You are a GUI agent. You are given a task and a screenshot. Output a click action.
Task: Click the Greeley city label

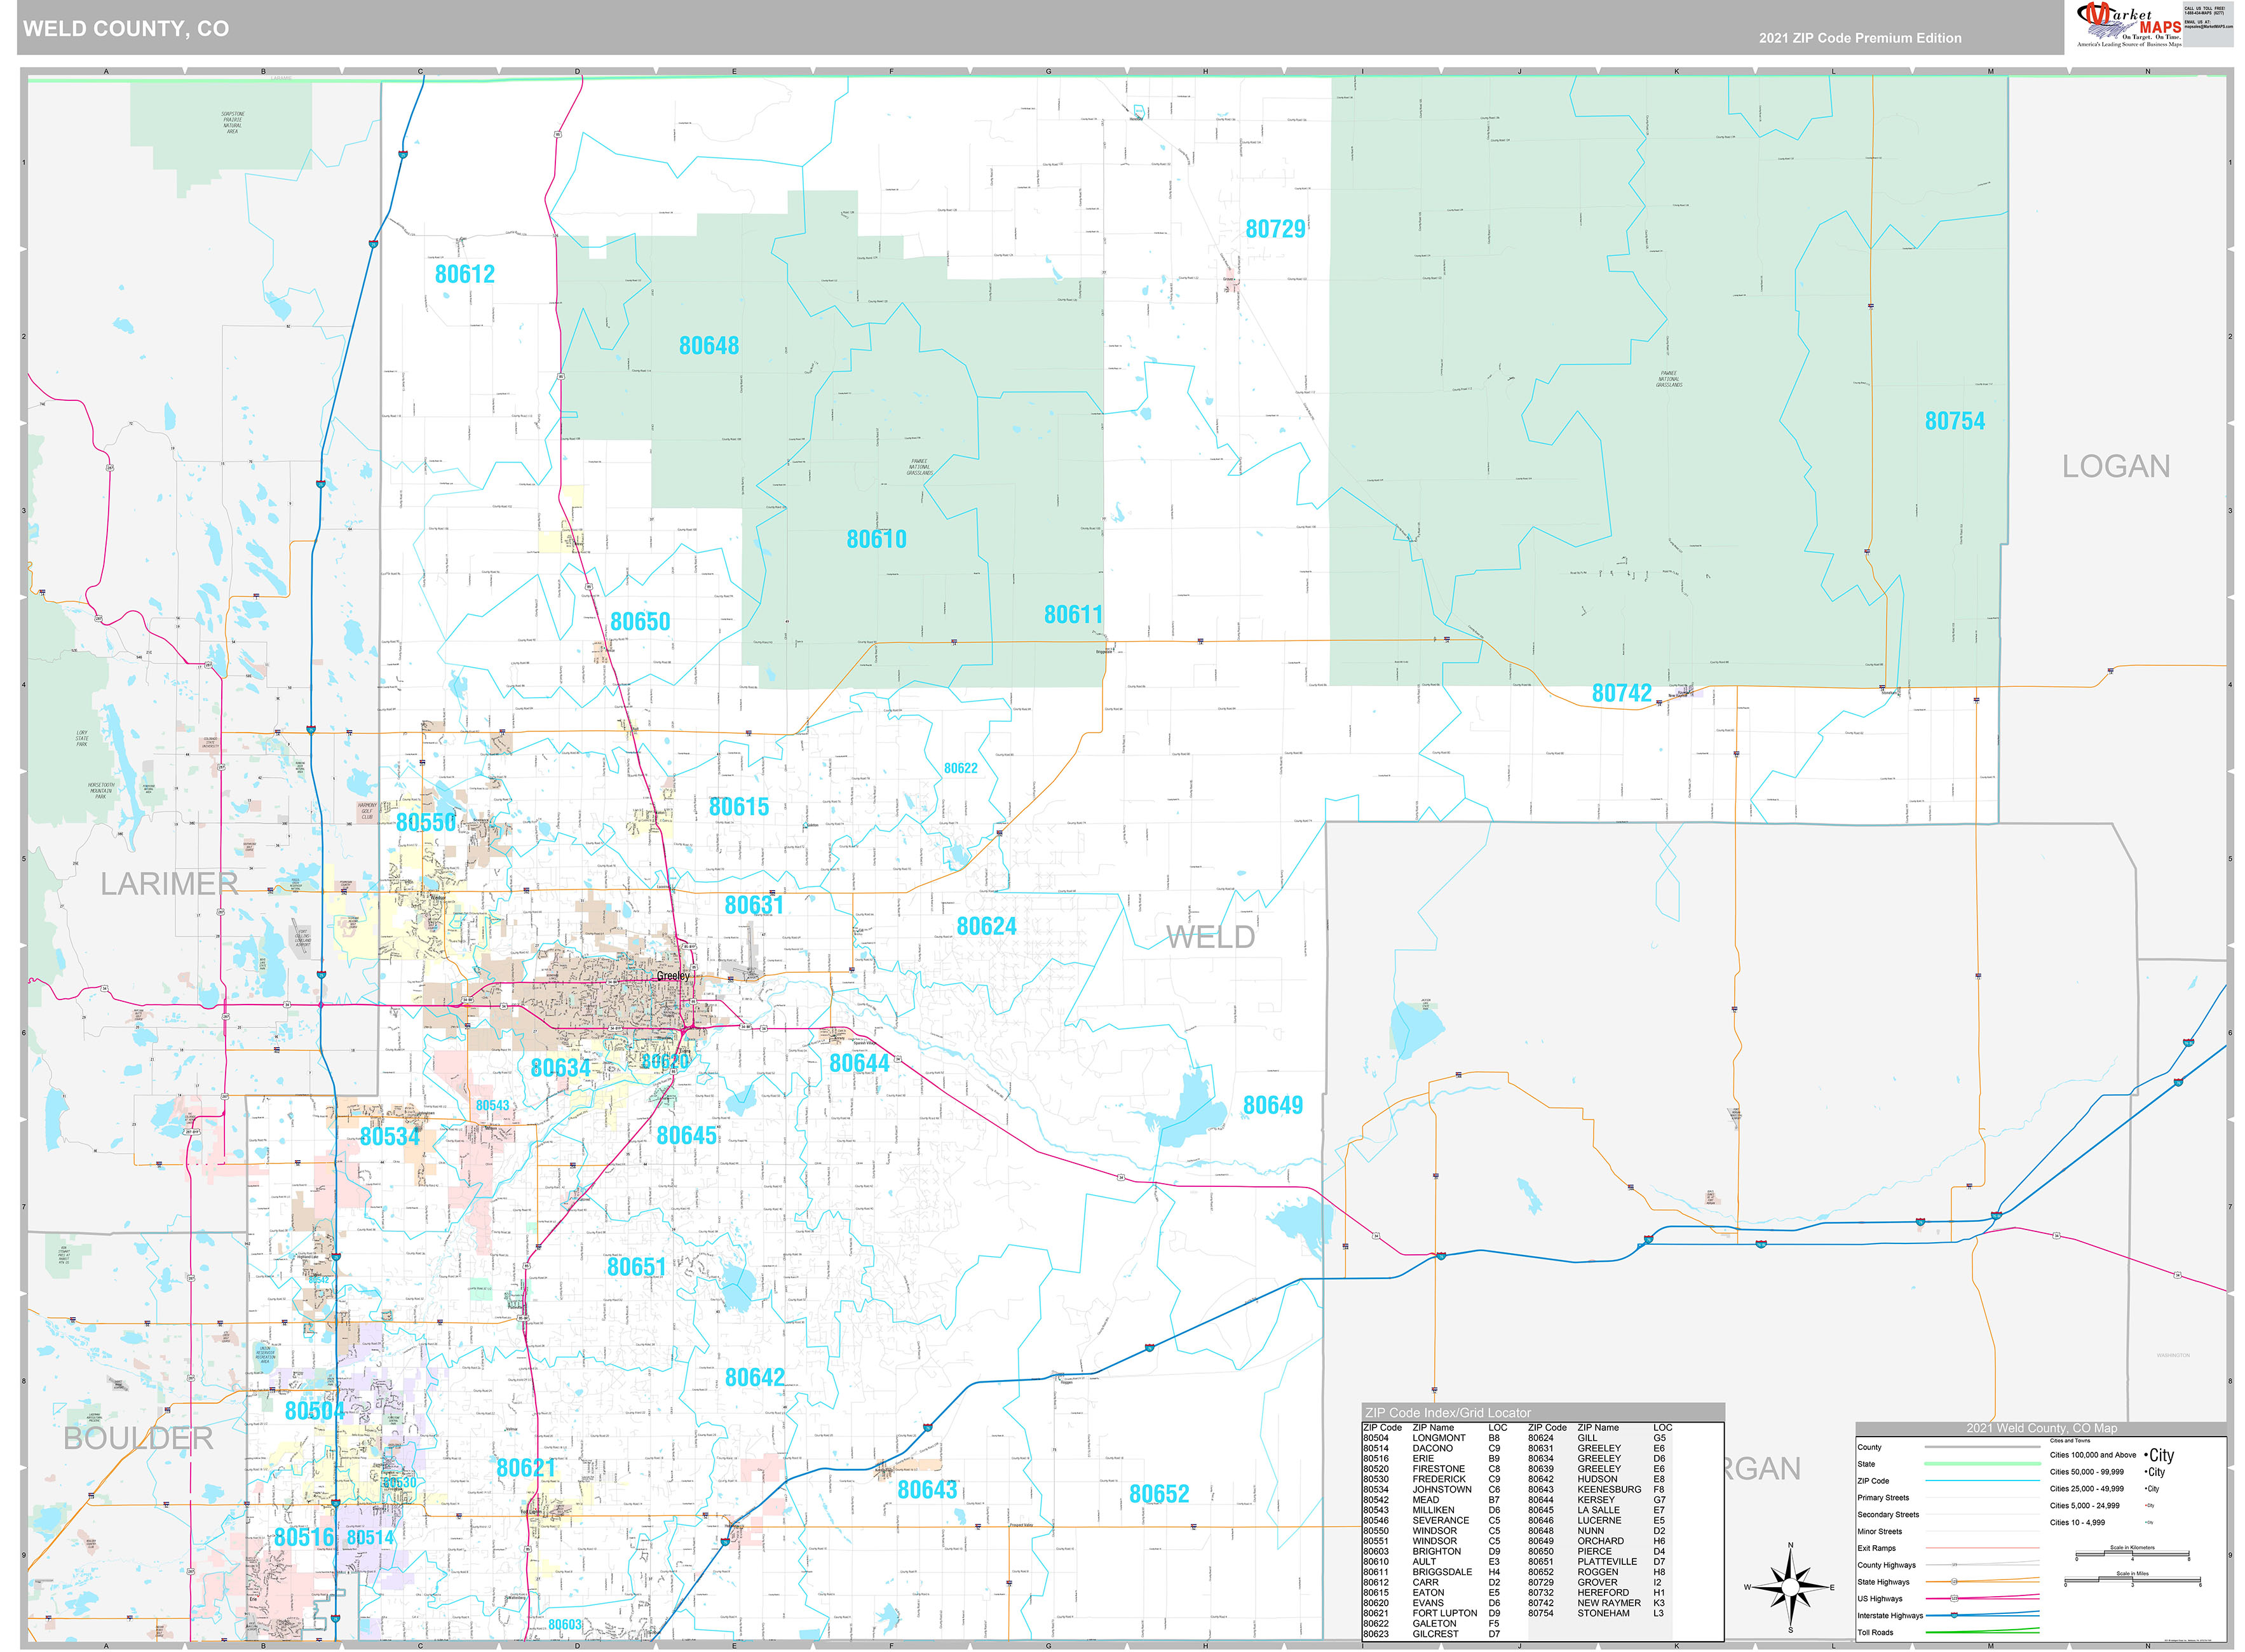click(673, 976)
